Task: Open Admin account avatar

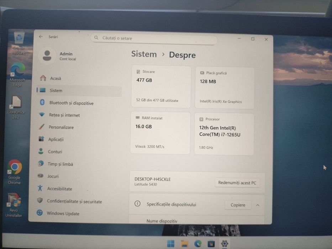Action: [47, 56]
